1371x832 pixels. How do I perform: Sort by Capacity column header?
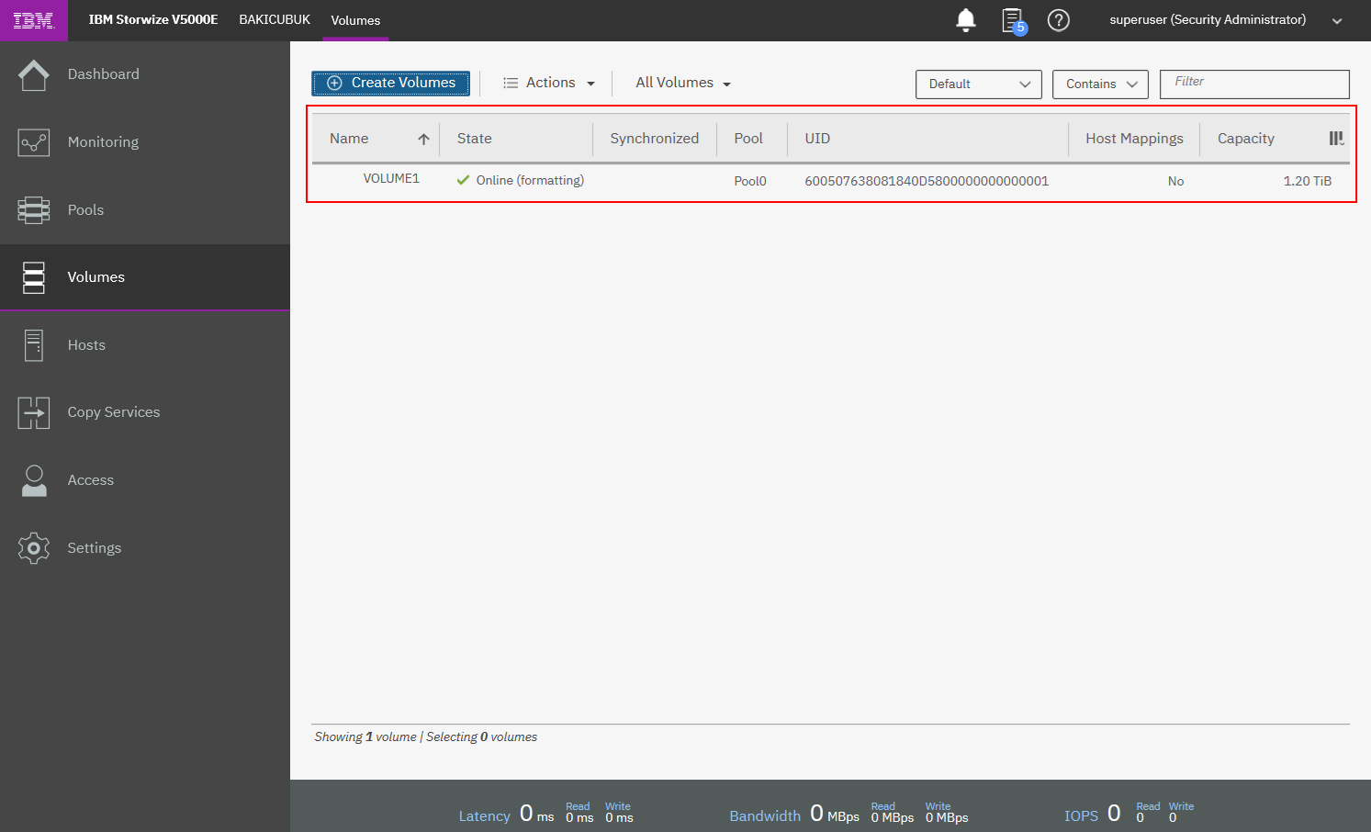point(1246,139)
